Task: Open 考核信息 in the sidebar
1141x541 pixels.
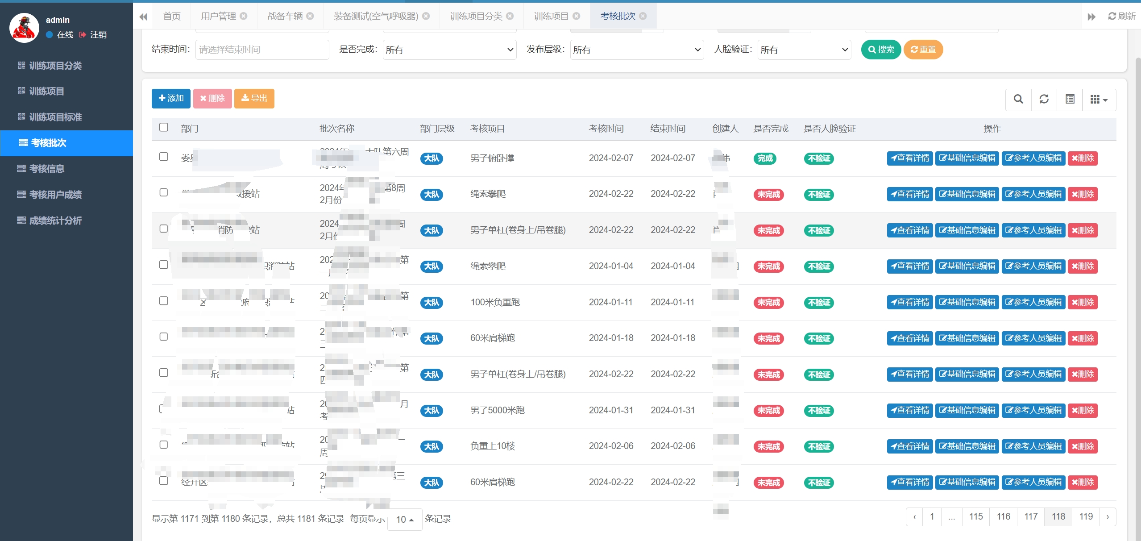Action: tap(66, 169)
